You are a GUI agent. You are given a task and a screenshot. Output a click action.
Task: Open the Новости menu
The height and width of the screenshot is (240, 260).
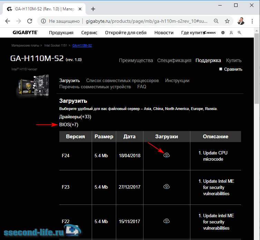pyautogui.click(x=164, y=33)
